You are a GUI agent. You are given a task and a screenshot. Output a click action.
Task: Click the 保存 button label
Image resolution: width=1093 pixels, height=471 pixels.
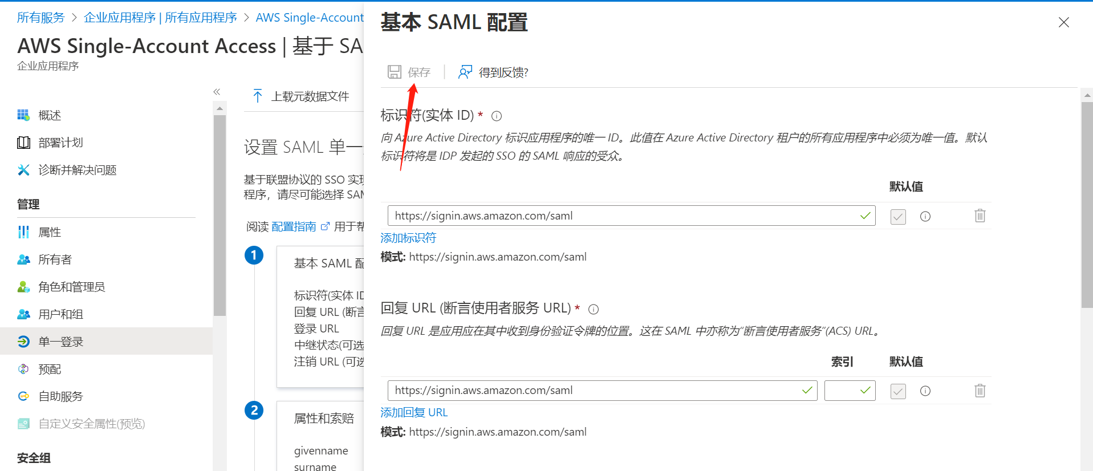(419, 72)
